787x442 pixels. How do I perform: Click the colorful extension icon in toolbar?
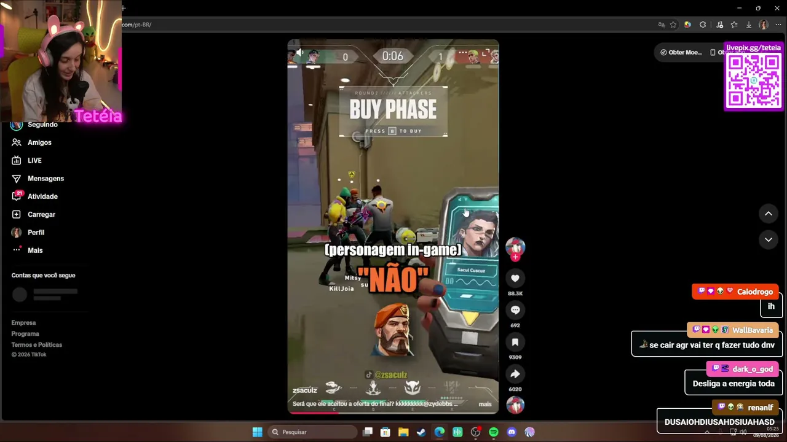click(687, 25)
